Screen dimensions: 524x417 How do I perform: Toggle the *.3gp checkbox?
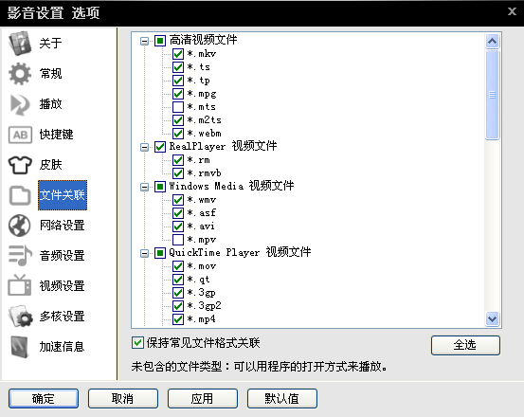178,293
